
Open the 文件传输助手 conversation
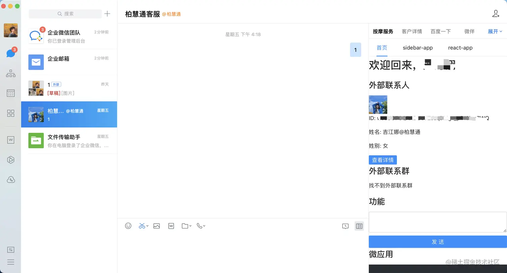pyautogui.click(x=69, y=141)
